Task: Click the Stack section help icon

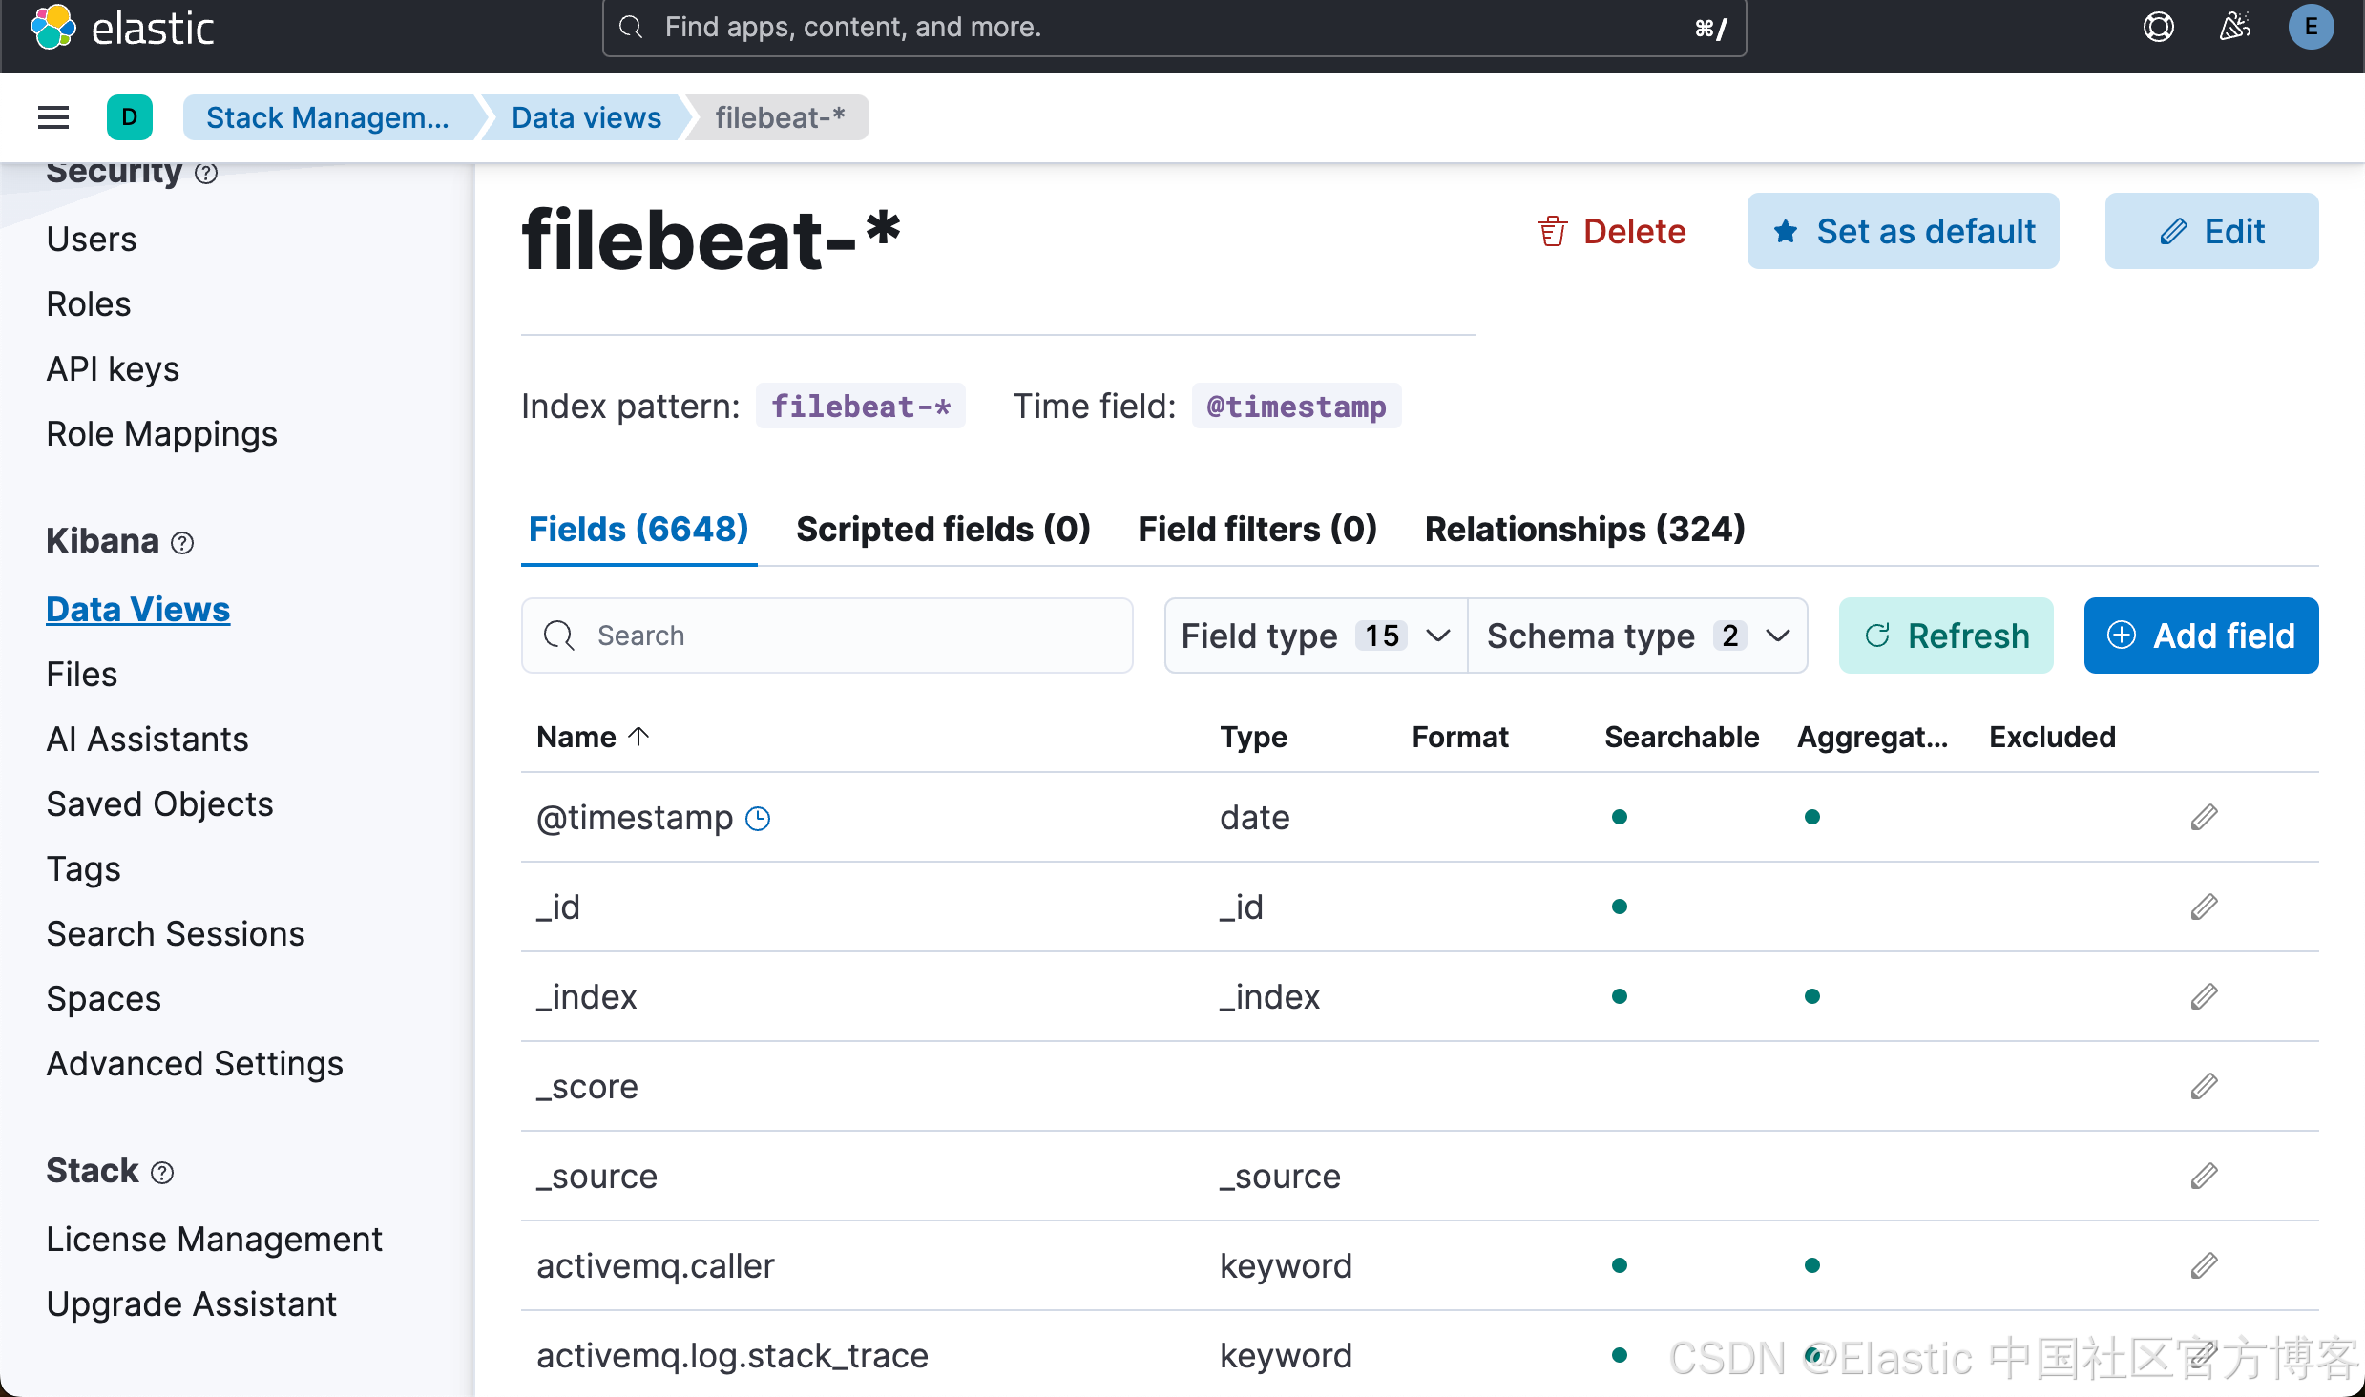Action: [162, 1172]
